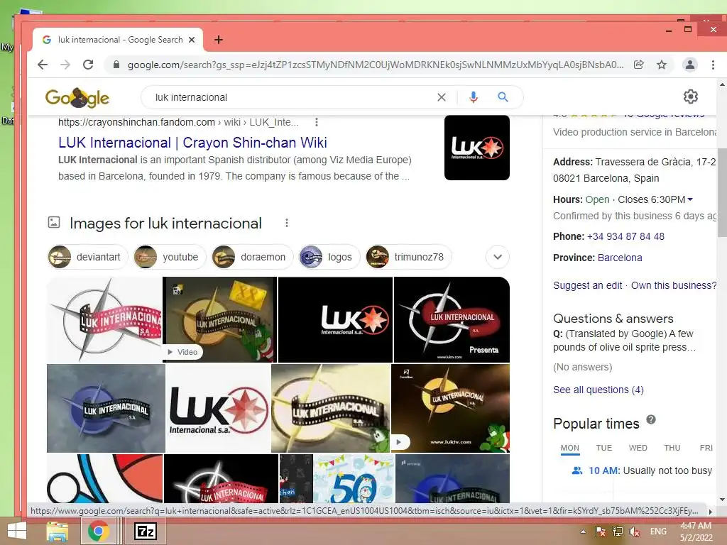Open result thumbnail beside Crayon Shin-chan Wiki
This screenshot has width=727, height=545.
[476, 148]
